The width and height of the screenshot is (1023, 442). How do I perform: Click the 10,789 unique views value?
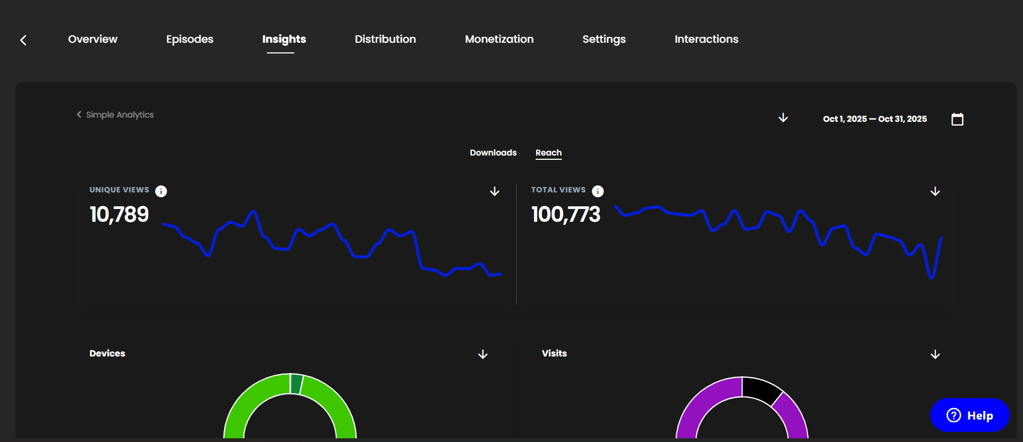pyautogui.click(x=119, y=215)
